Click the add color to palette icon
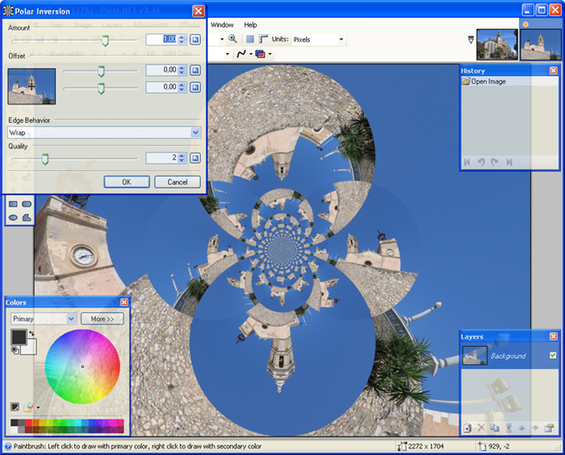The width and height of the screenshot is (565, 455). (x=15, y=407)
